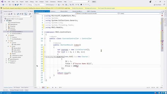The height and width of the screenshot is (94, 167).
Task: Pin the CoursesController.cs tab
Action: click(x=47, y=11)
